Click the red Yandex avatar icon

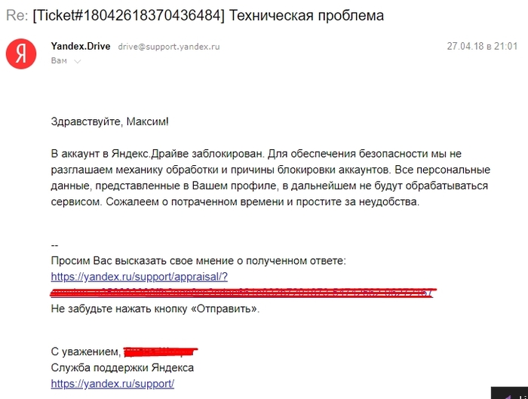tap(20, 53)
